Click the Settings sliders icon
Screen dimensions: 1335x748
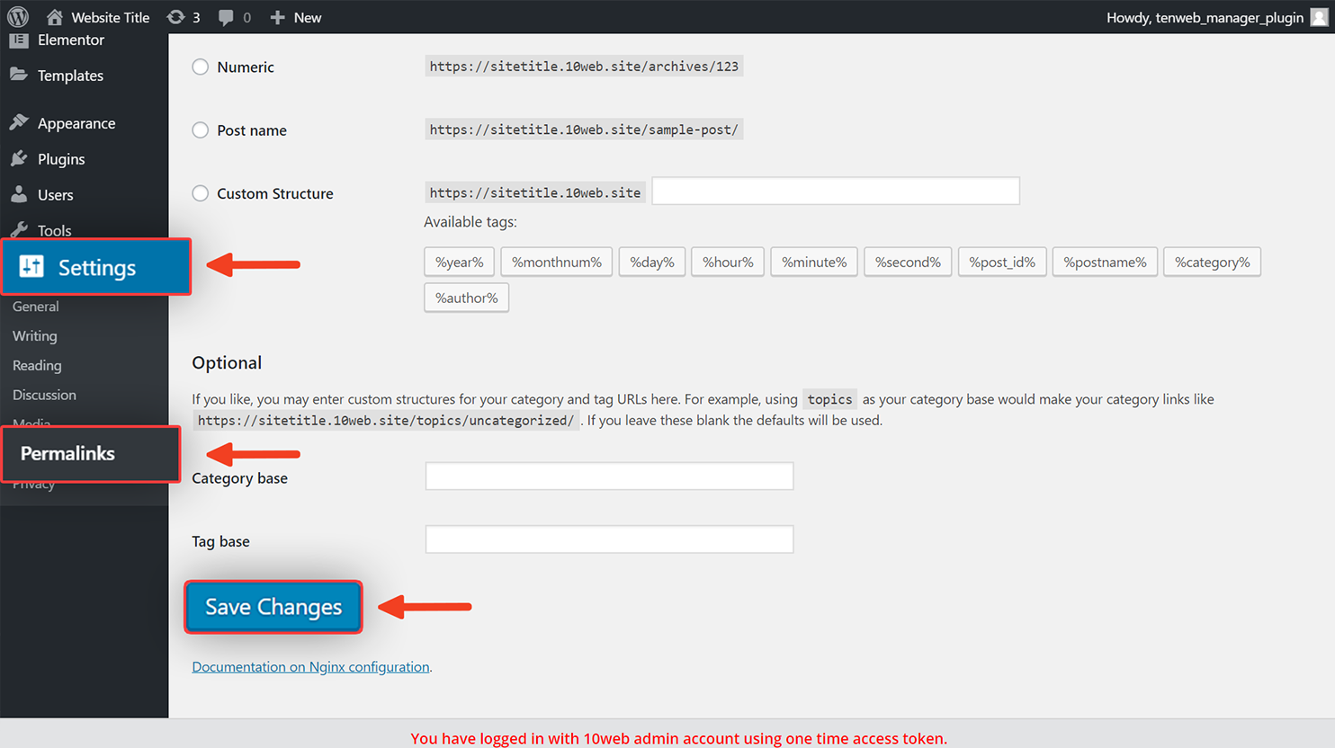[31, 266]
